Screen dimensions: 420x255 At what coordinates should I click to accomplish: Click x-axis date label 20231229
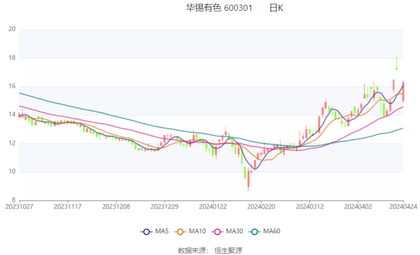pos(165,207)
